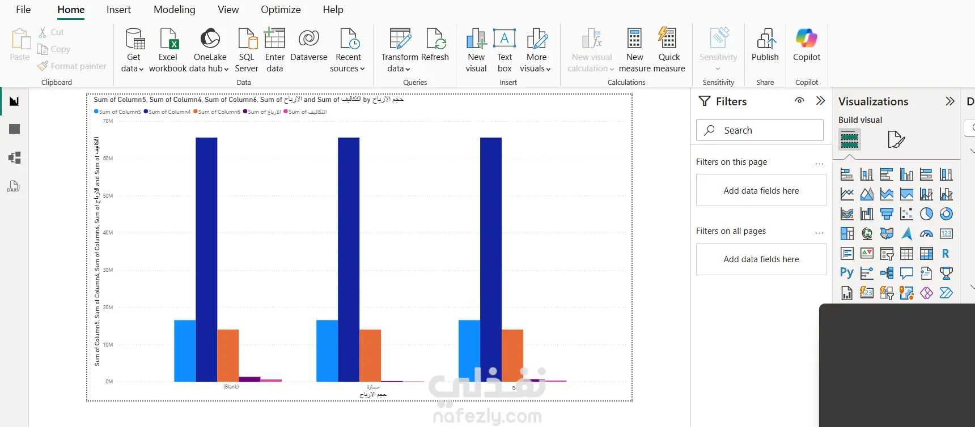Pick the Q&A speech bubble visual
Screen dimensions: 975x427
906,274
